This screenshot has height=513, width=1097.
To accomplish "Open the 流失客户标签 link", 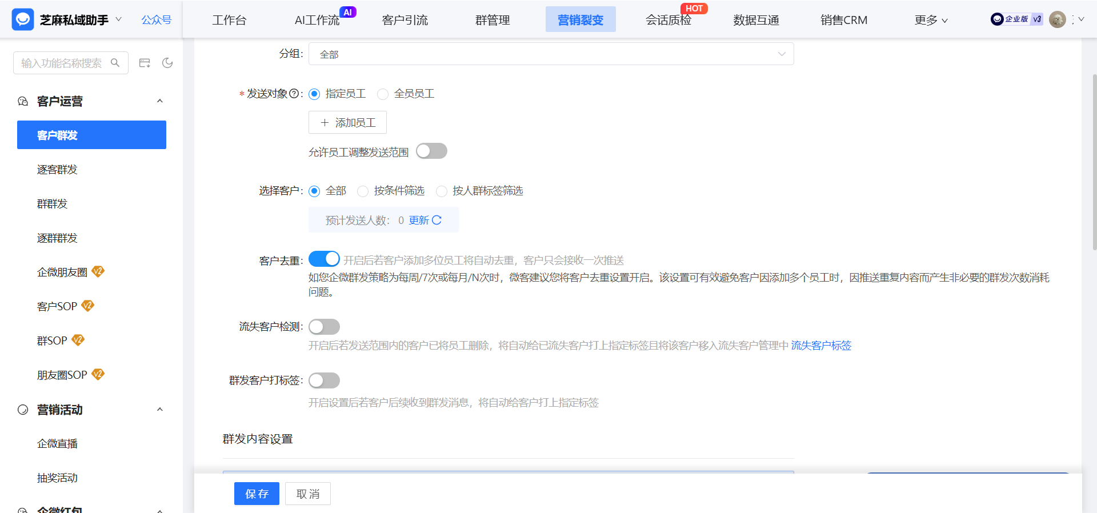I will (x=821, y=345).
